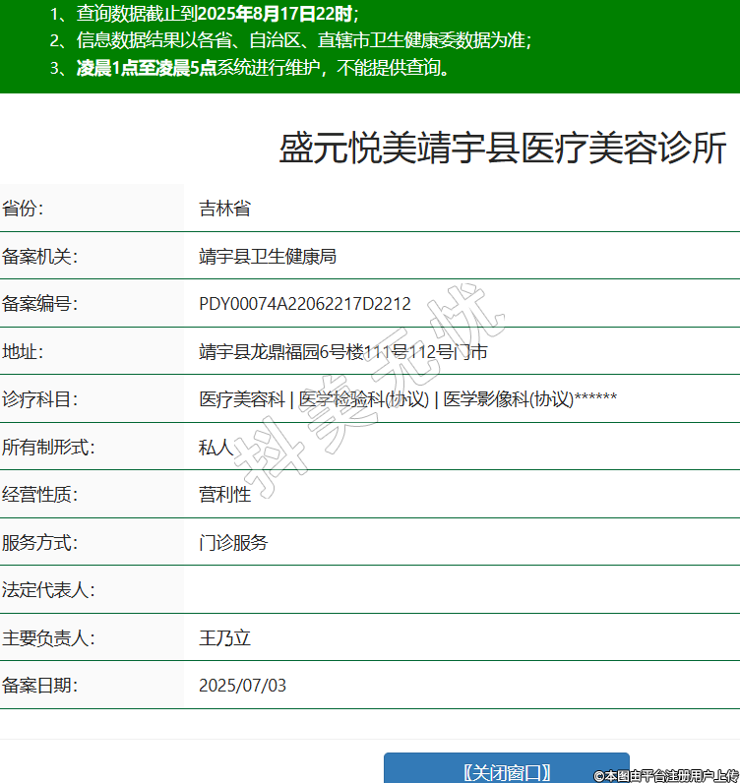Click the record date 2025/07/03
Viewport: 740px width, 783px height.
coord(242,686)
